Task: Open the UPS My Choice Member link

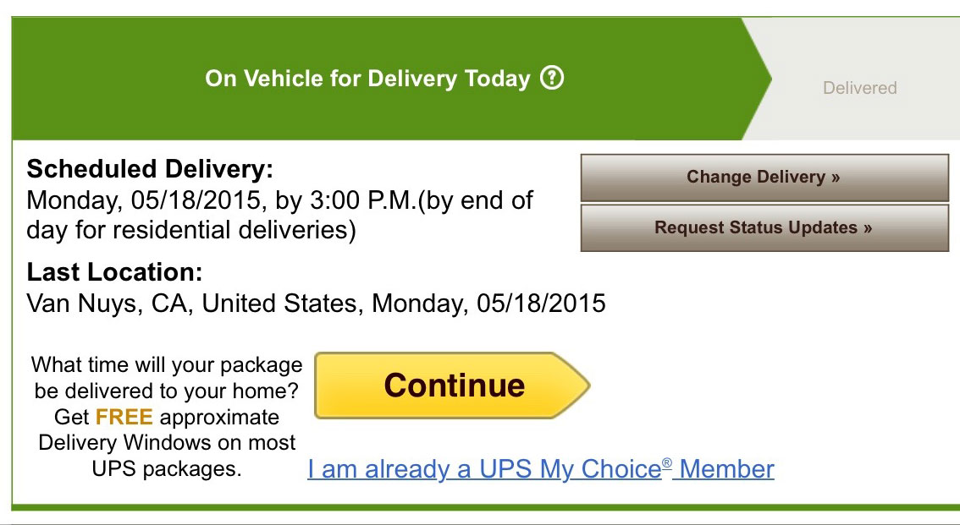Action: [x=541, y=469]
